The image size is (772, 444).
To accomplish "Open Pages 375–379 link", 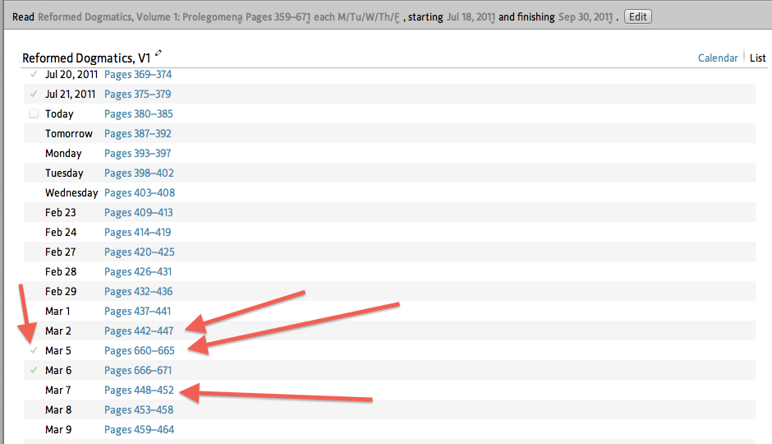I will click(138, 94).
